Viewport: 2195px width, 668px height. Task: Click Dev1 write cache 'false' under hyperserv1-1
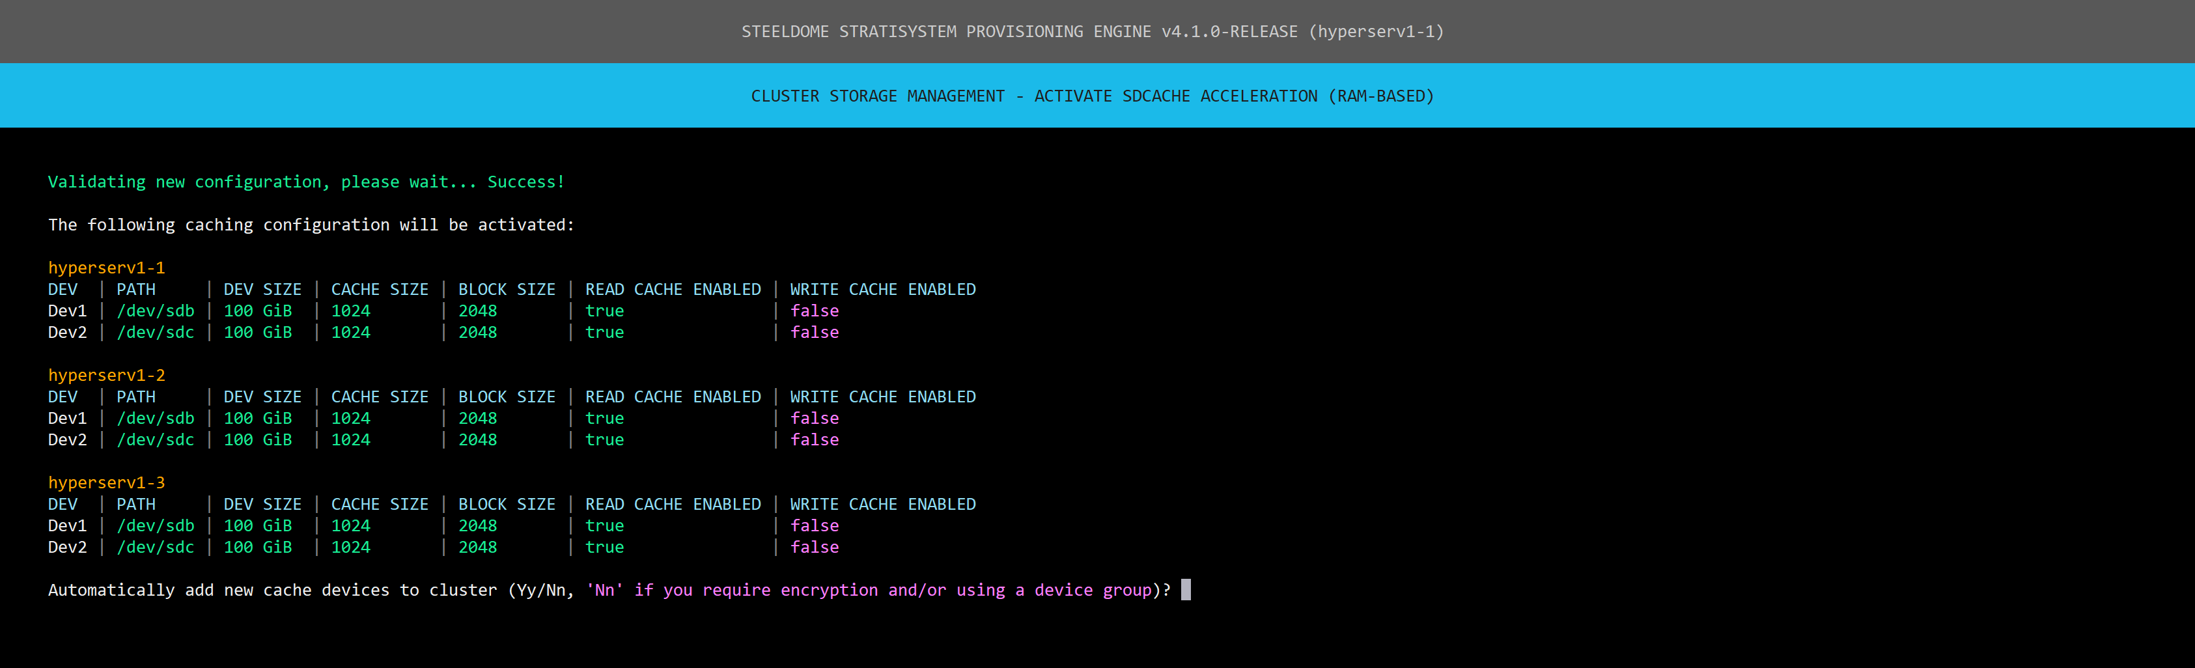coord(814,311)
